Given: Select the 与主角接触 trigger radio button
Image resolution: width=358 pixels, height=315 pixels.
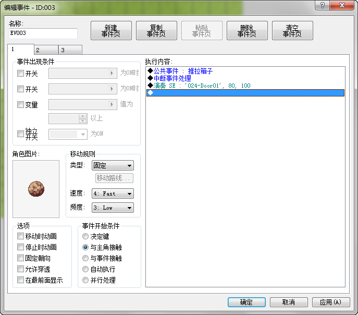Looking at the screenshot, I should (85, 247).
